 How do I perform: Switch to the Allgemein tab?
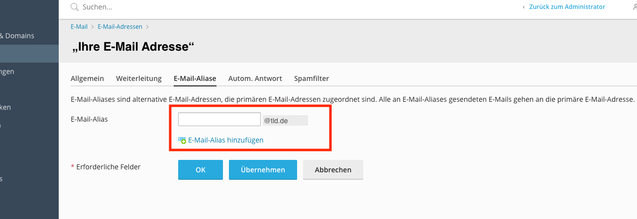tap(87, 78)
